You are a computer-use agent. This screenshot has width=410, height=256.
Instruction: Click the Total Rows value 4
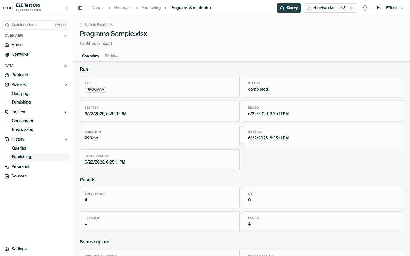pyautogui.click(x=86, y=200)
